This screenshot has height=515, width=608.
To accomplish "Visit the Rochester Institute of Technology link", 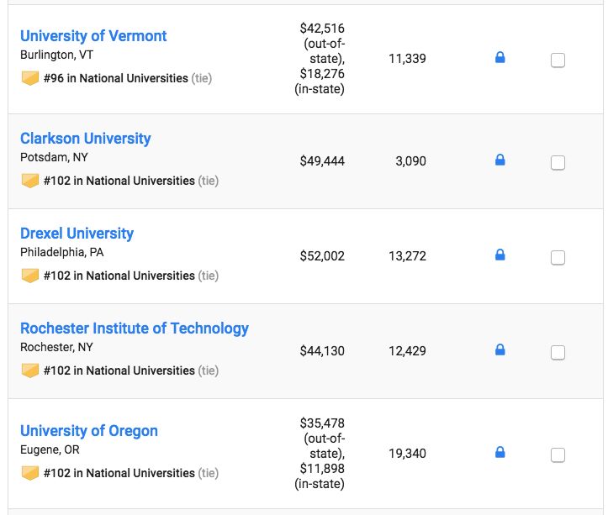I will (135, 328).
